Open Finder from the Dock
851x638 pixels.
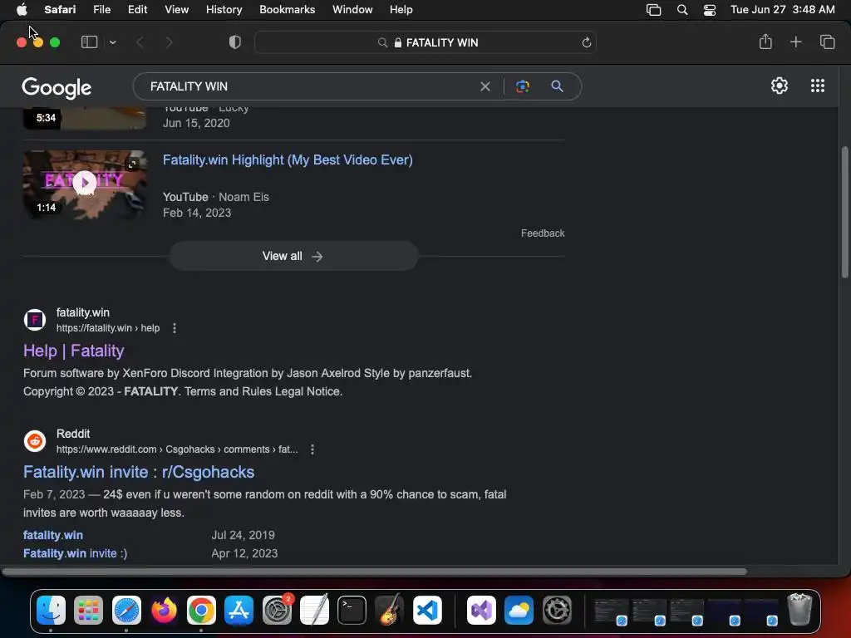(51, 611)
